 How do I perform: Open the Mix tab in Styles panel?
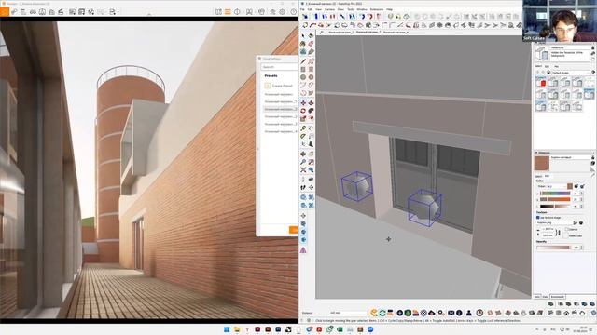coord(556,66)
